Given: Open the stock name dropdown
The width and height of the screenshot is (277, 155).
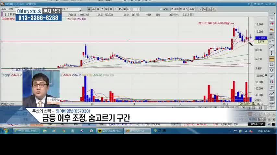Looking at the screenshot, I should (80, 9).
